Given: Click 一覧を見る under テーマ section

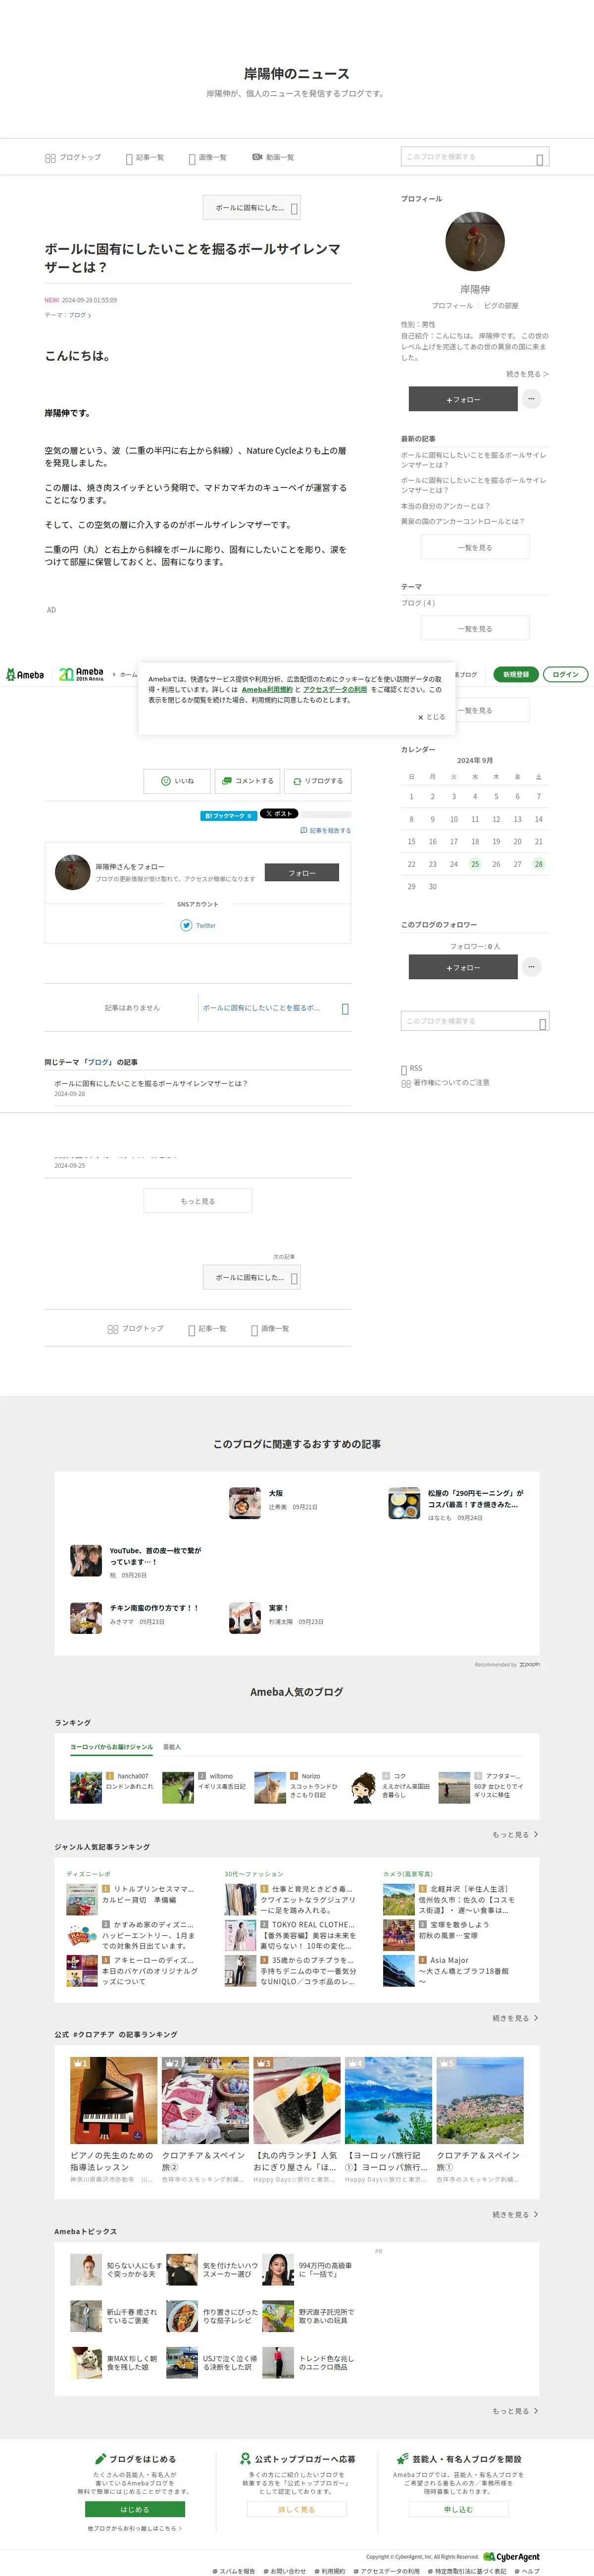Looking at the screenshot, I should click(475, 629).
